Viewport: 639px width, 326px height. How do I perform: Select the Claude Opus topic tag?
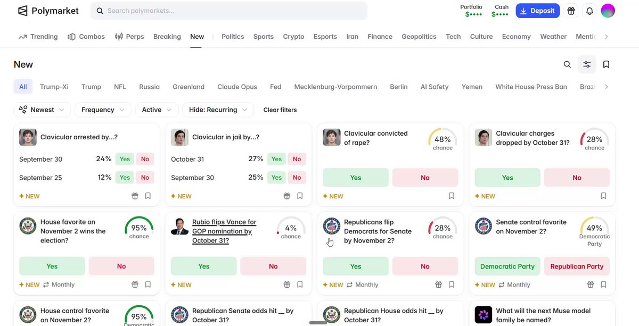coord(237,87)
